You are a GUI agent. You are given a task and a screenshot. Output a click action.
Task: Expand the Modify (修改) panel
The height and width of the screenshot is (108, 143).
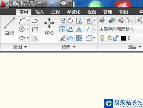point(69,47)
